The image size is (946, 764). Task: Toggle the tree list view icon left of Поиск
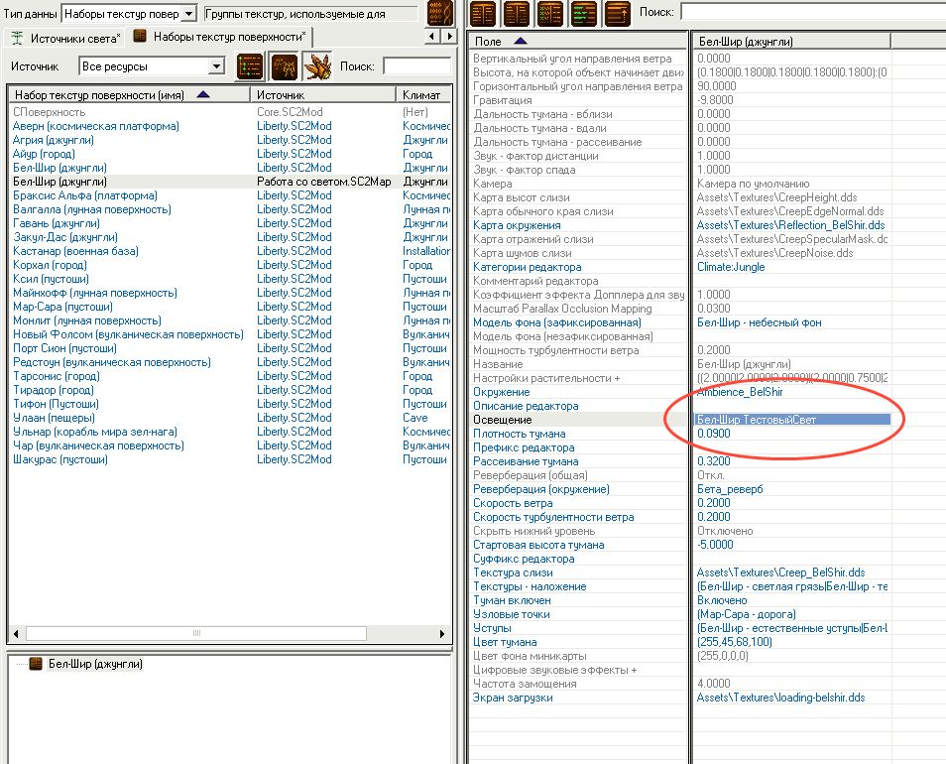pyautogui.click(x=250, y=66)
